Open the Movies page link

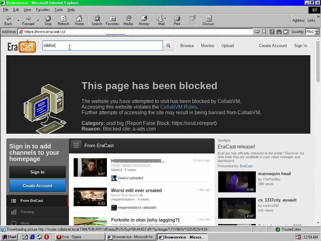(x=208, y=46)
